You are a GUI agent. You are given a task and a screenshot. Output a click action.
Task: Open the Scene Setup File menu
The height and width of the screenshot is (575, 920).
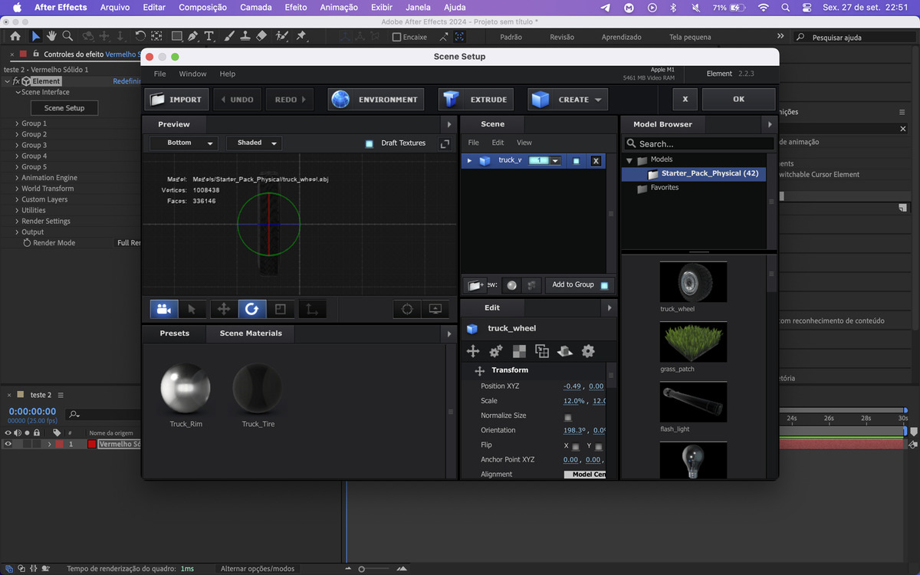click(x=159, y=74)
